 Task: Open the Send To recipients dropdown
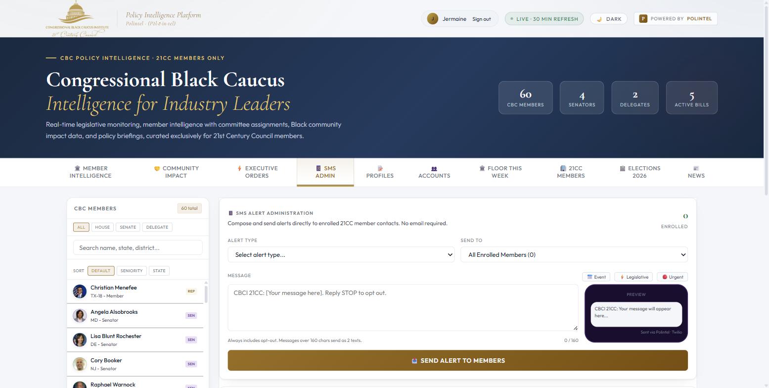574,254
